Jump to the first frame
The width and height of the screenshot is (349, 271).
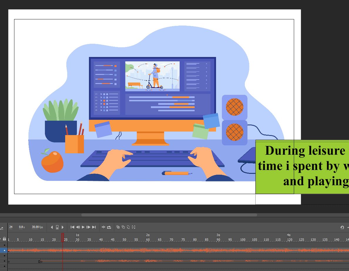click(73, 227)
